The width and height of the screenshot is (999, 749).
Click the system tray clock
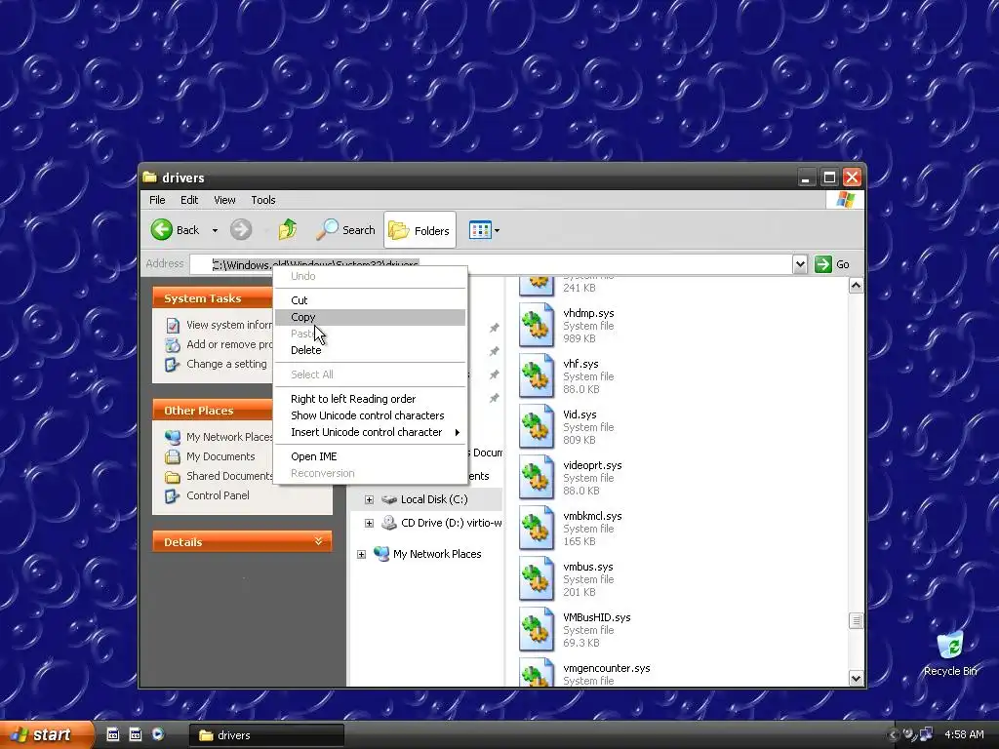(x=964, y=734)
